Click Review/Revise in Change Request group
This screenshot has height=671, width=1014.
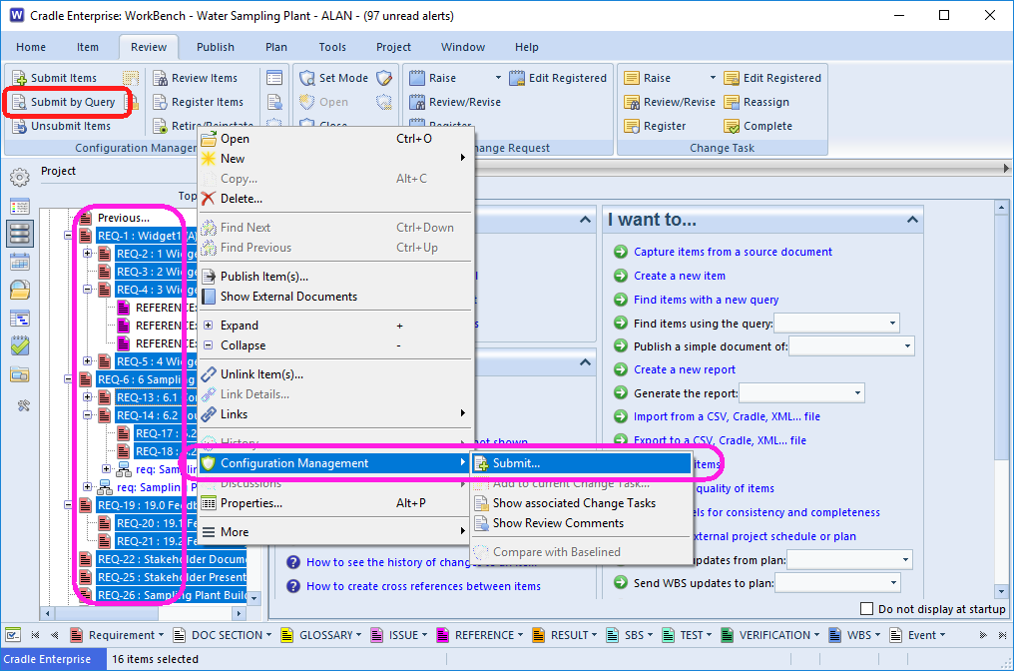455,102
